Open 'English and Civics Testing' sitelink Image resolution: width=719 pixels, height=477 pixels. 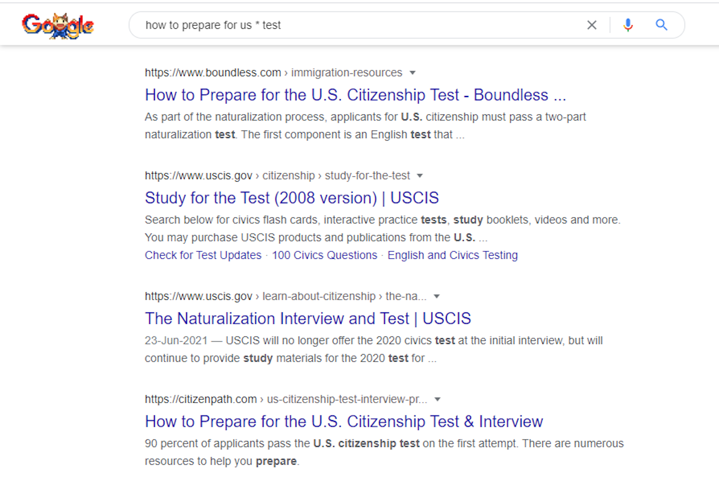point(453,255)
